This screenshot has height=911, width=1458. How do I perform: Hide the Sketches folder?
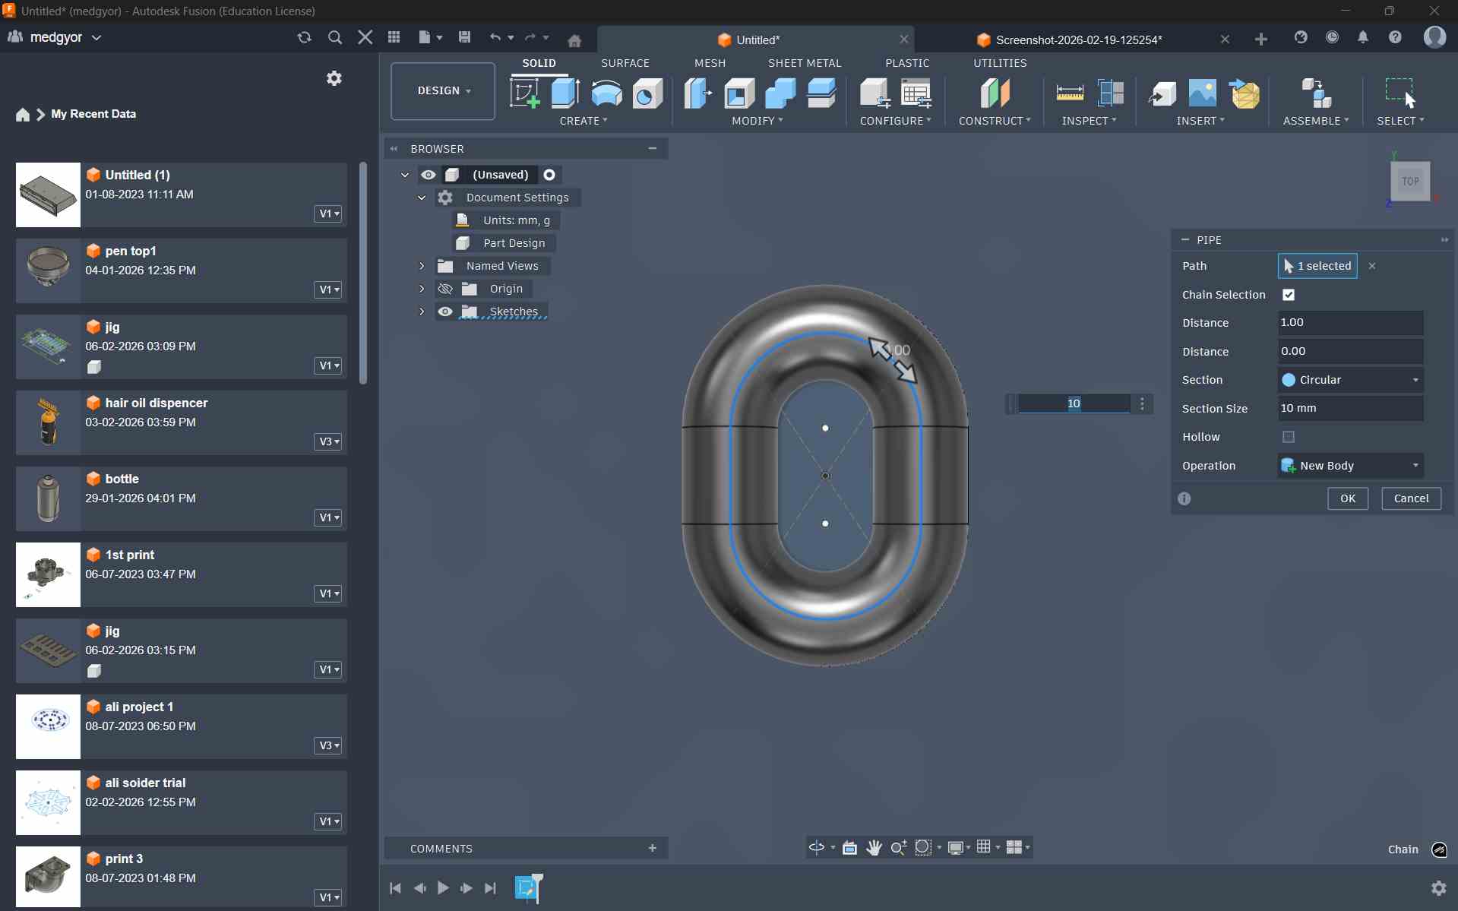pos(445,312)
